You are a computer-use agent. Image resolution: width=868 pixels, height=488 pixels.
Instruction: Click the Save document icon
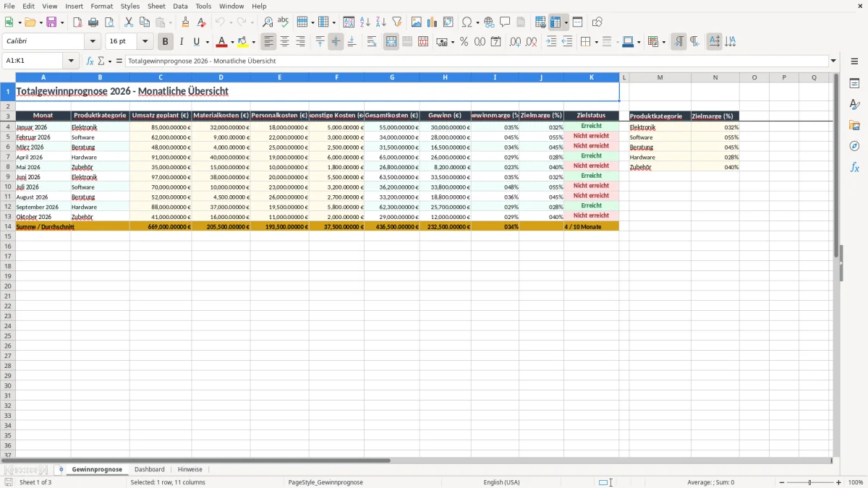(x=51, y=22)
